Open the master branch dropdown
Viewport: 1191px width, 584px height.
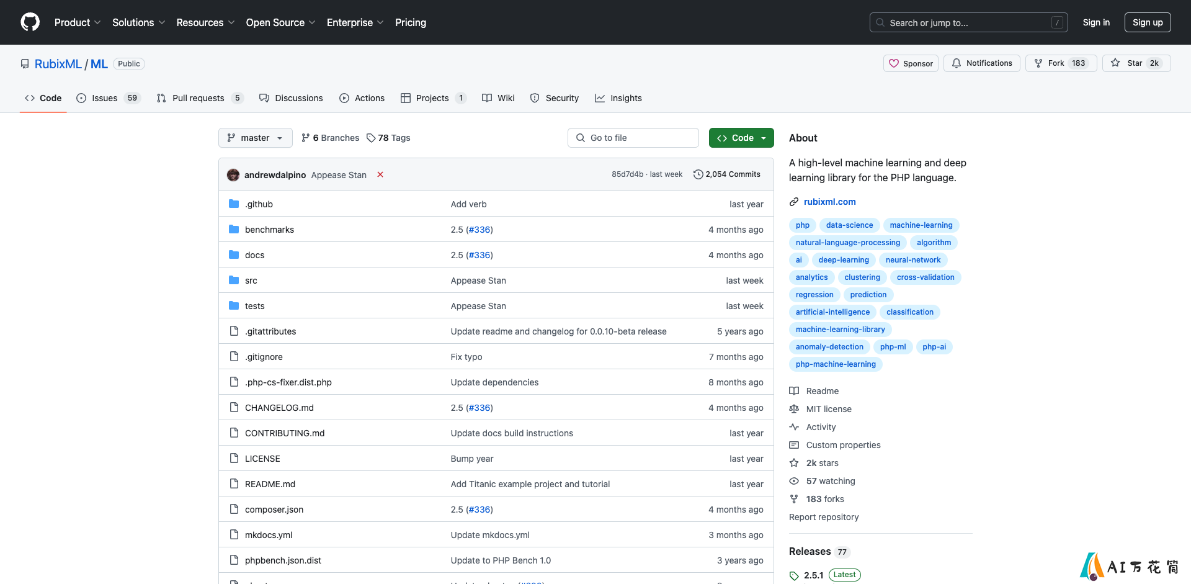[255, 138]
